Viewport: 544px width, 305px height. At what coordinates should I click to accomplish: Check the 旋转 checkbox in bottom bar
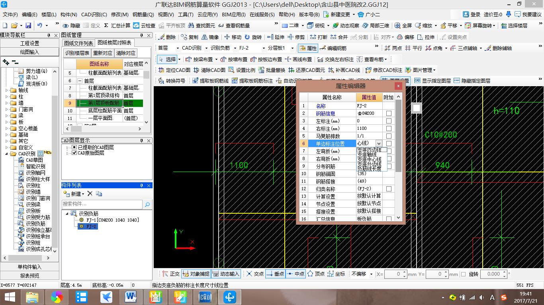pos(463,274)
